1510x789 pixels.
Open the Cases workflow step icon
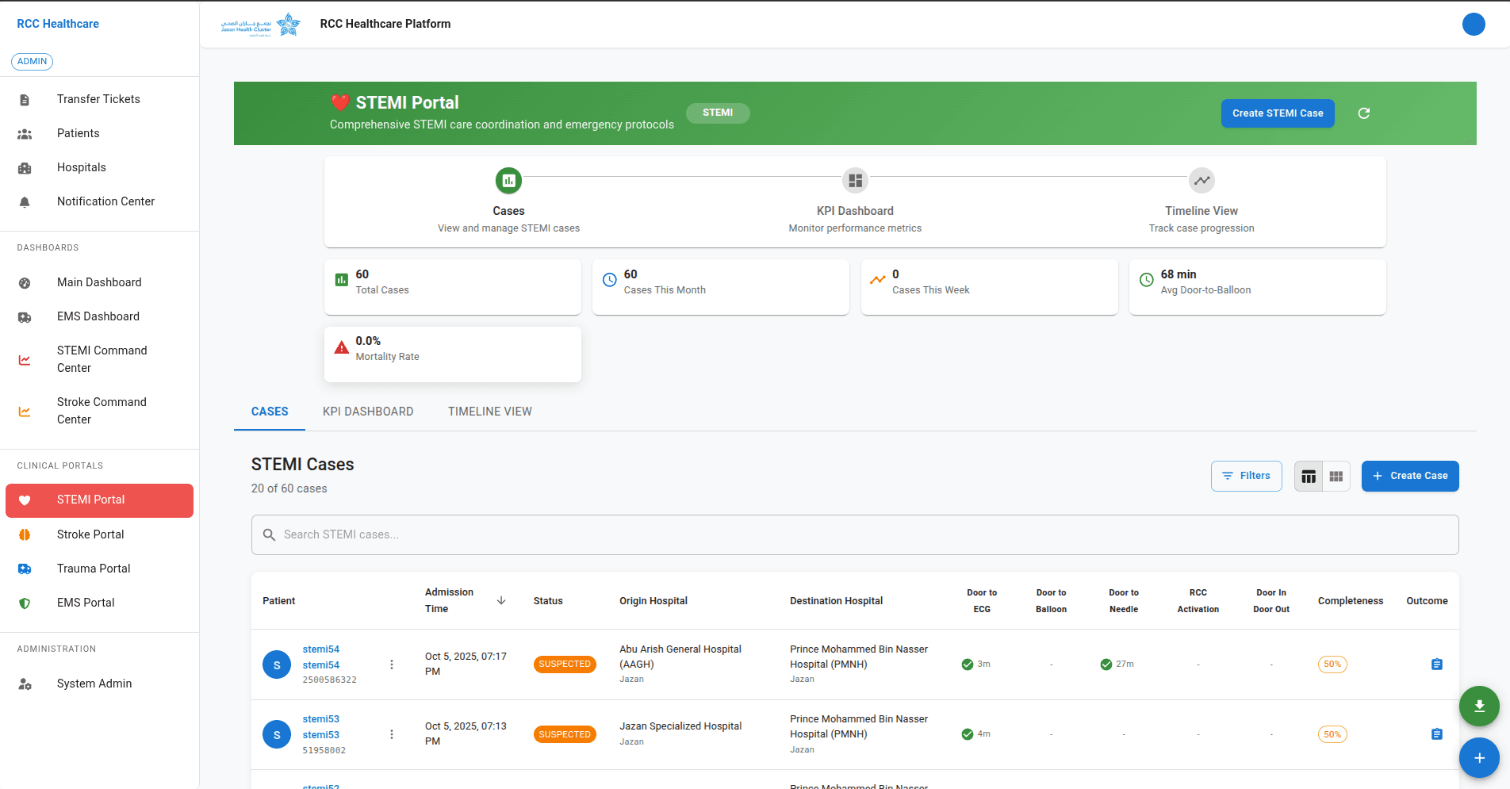(508, 180)
